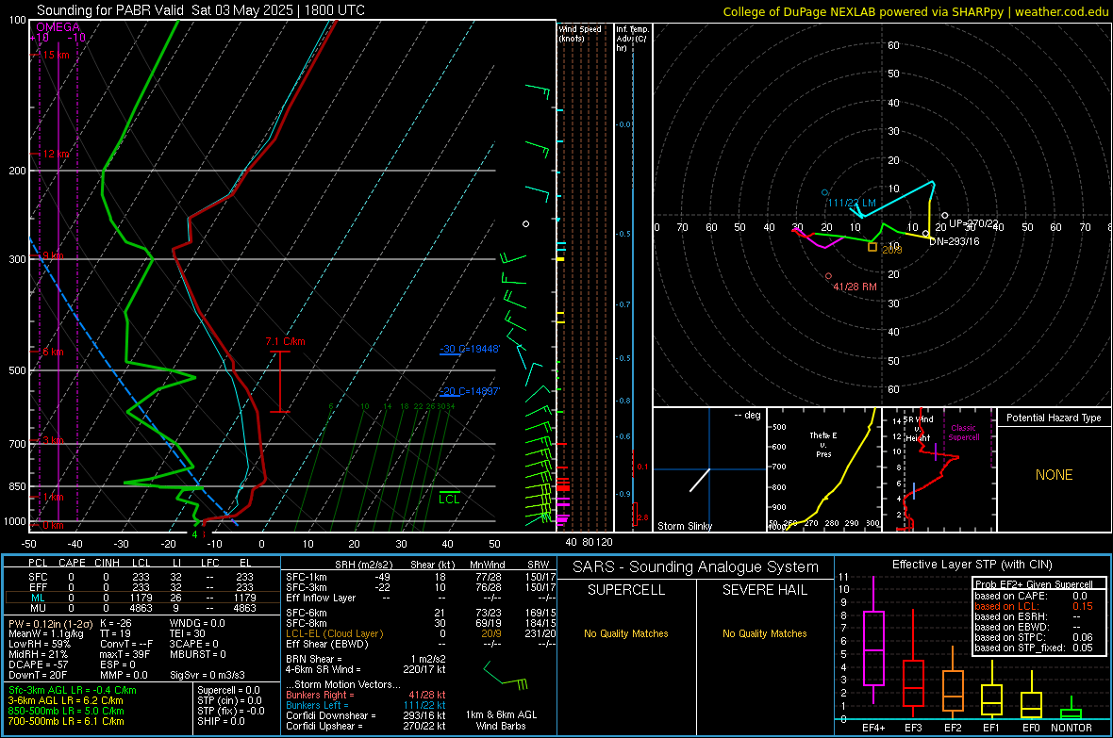Click the 4-6km SR Wind = 220/17 kt line
Image resolution: width=1113 pixels, height=738 pixels.
tap(365, 669)
